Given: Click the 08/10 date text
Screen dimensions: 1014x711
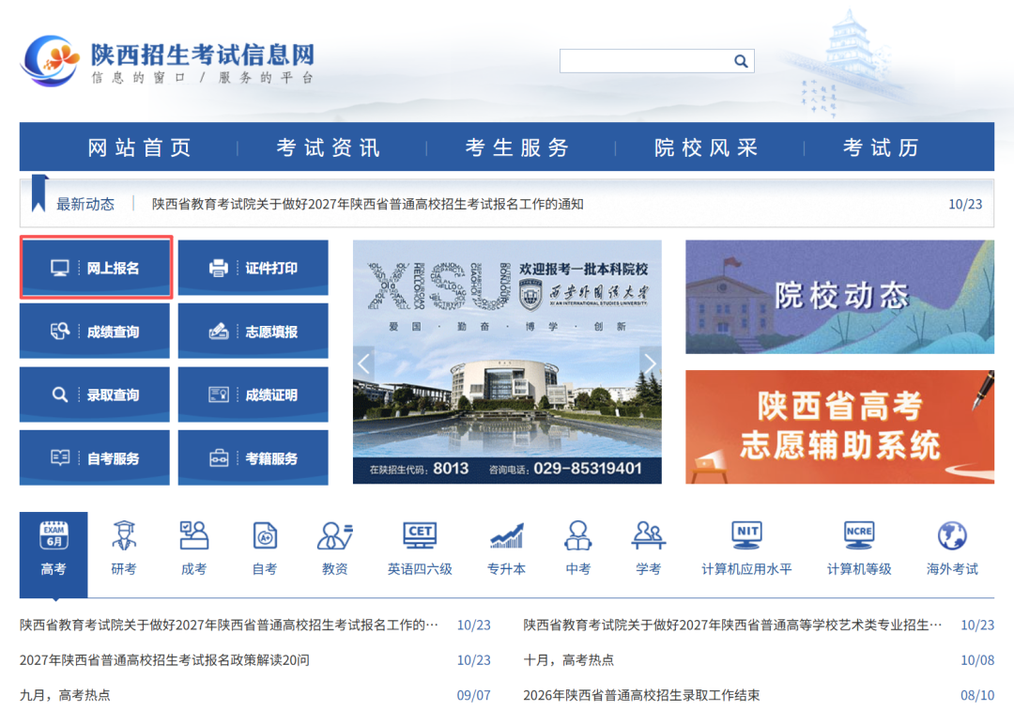Looking at the screenshot, I should (x=977, y=695).
